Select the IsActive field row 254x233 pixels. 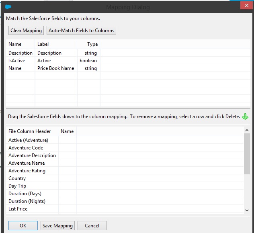17,61
